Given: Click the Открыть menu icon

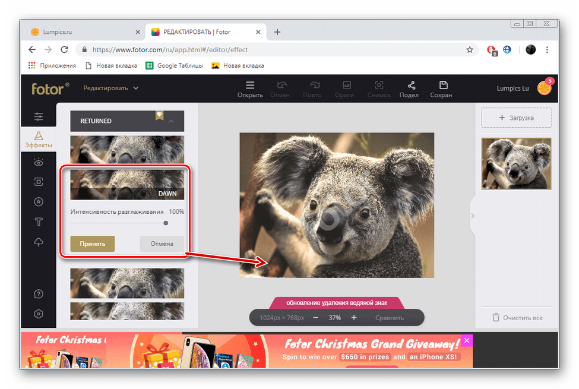Looking at the screenshot, I should pyautogui.click(x=250, y=90).
